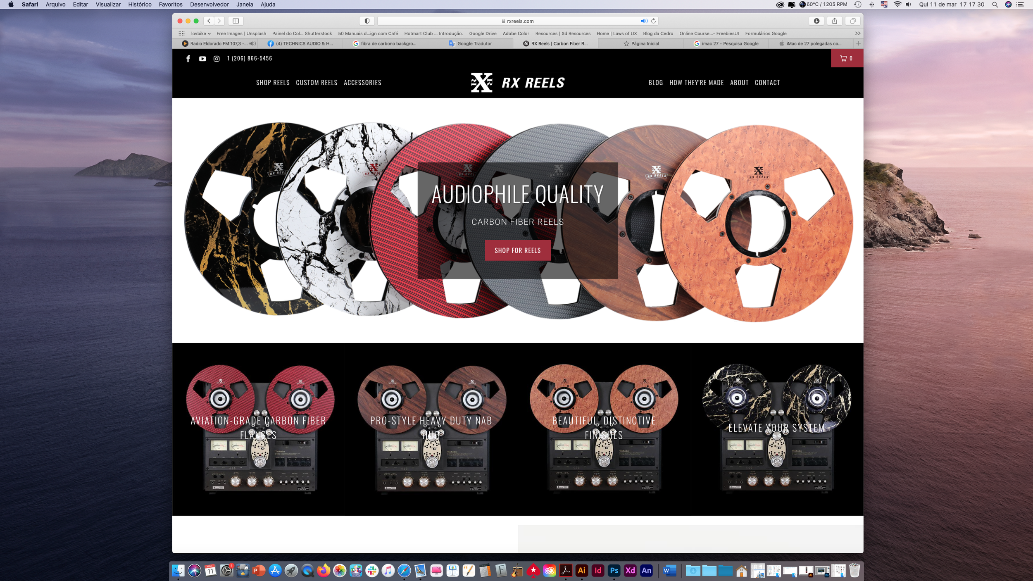Viewport: 1033px width, 581px height.
Task: Open Finder from the Dock
Action: click(x=178, y=571)
